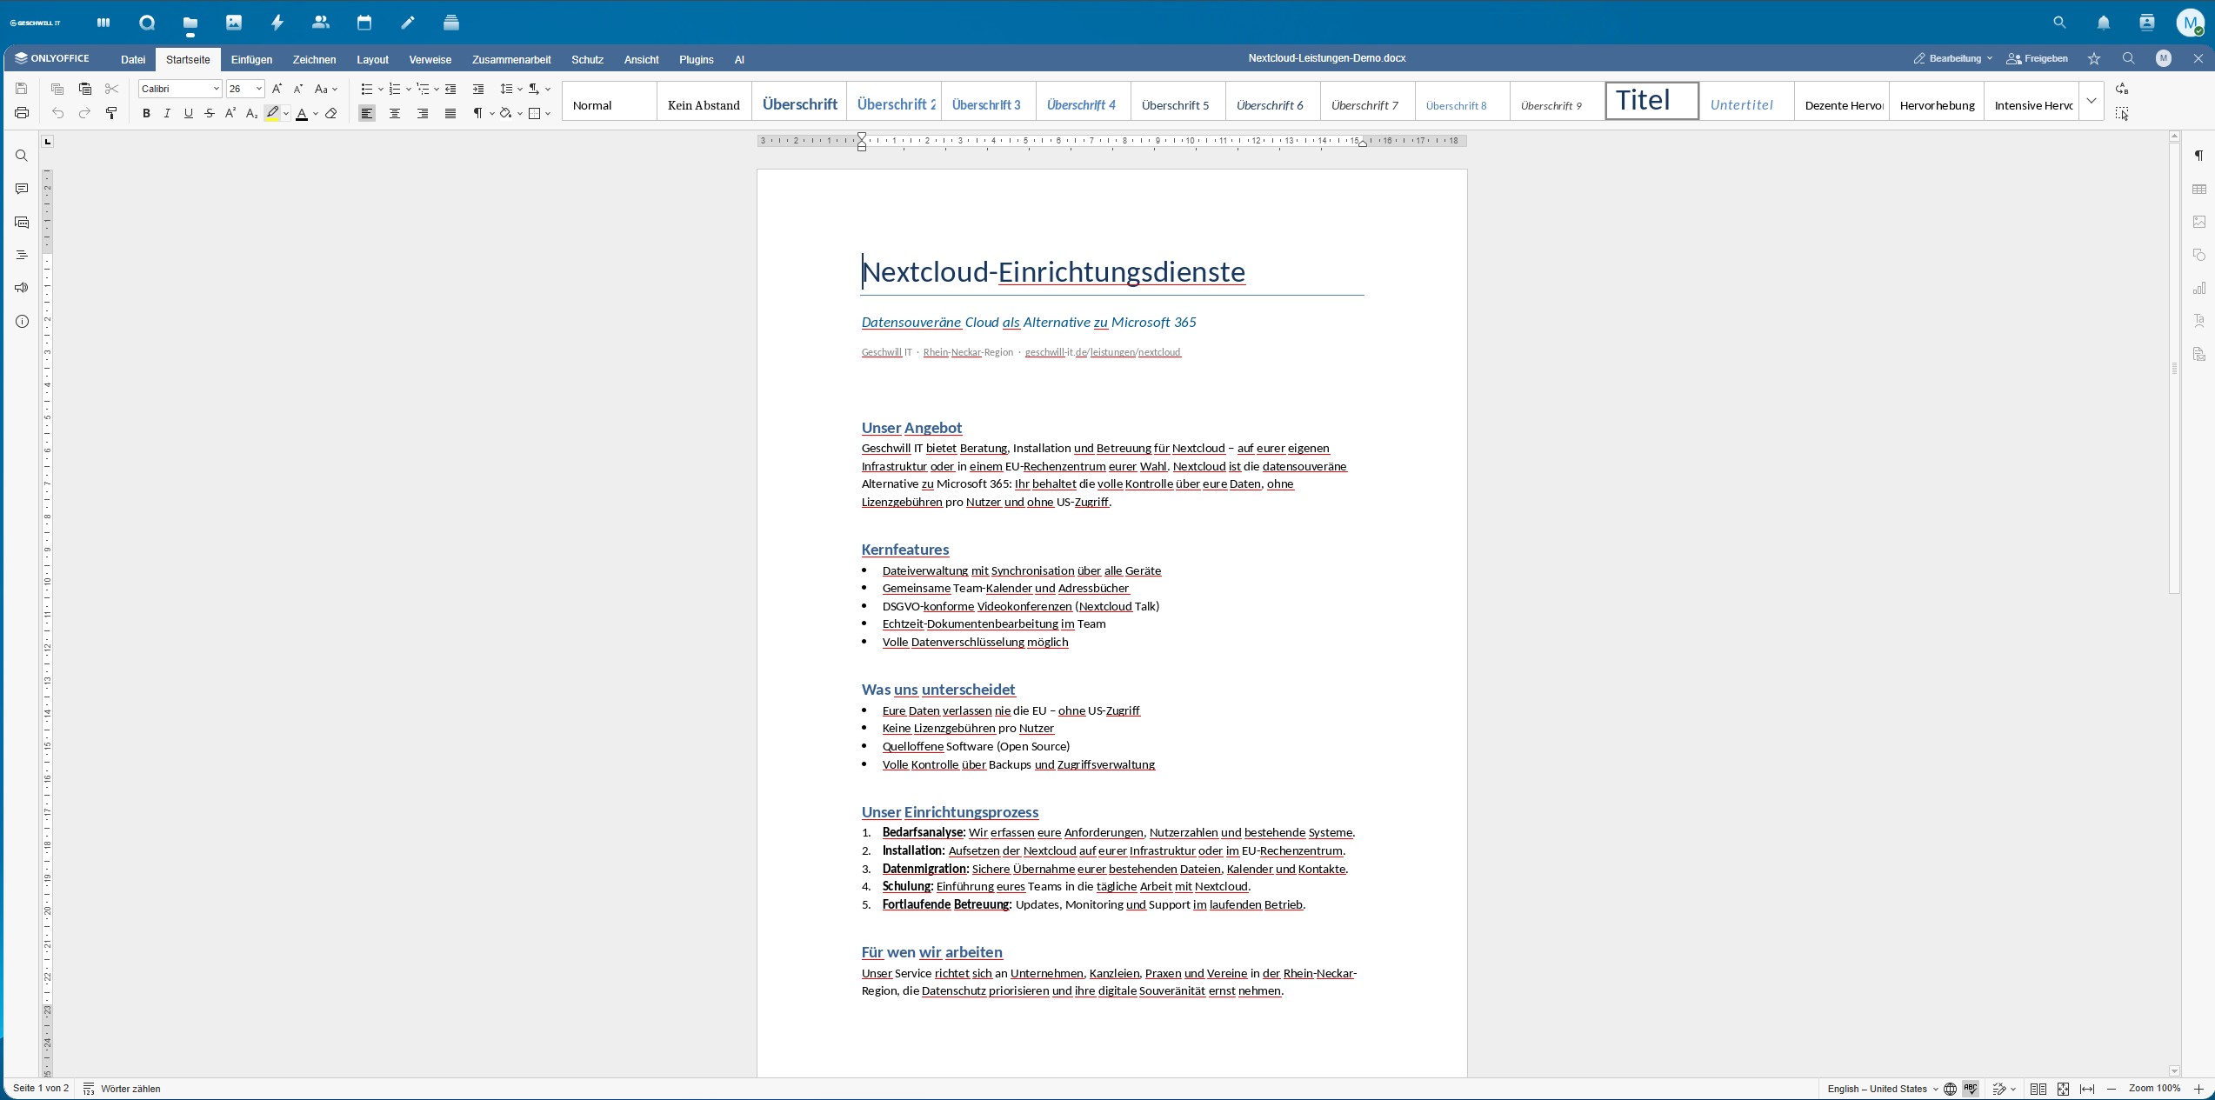Open the Comments sidebar icon
Image resolution: width=2215 pixels, height=1100 pixels.
click(22, 189)
